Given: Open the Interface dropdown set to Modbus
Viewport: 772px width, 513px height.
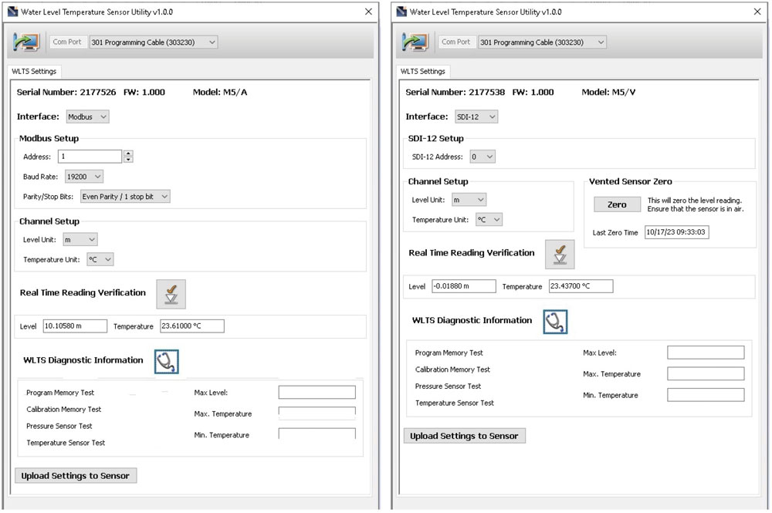Looking at the screenshot, I should click(x=86, y=116).
